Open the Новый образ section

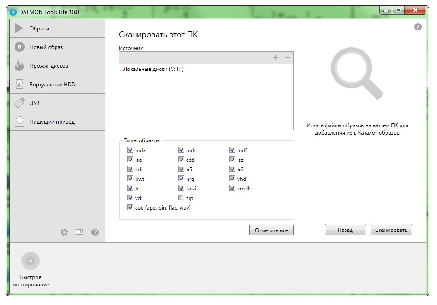coord(46,47)
